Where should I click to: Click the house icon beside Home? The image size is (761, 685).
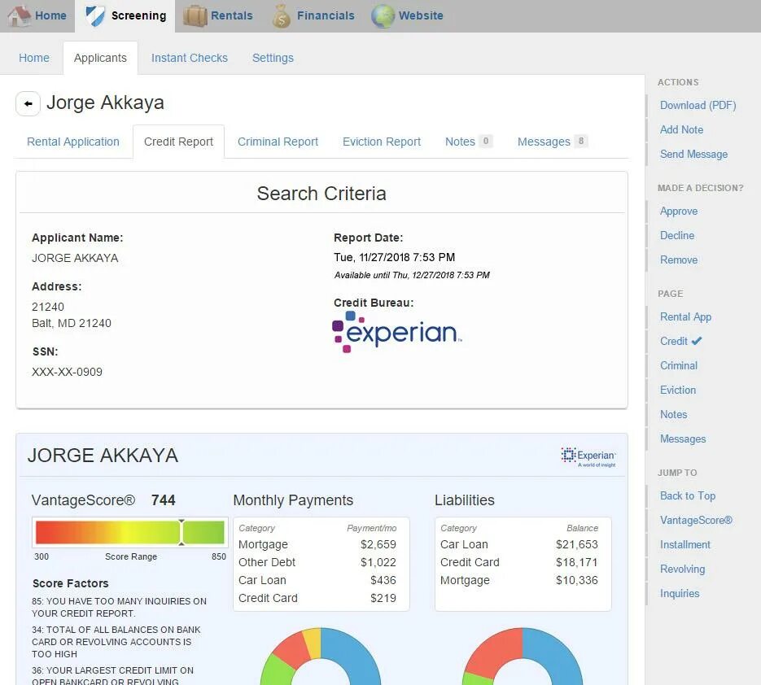pos(20,15)
